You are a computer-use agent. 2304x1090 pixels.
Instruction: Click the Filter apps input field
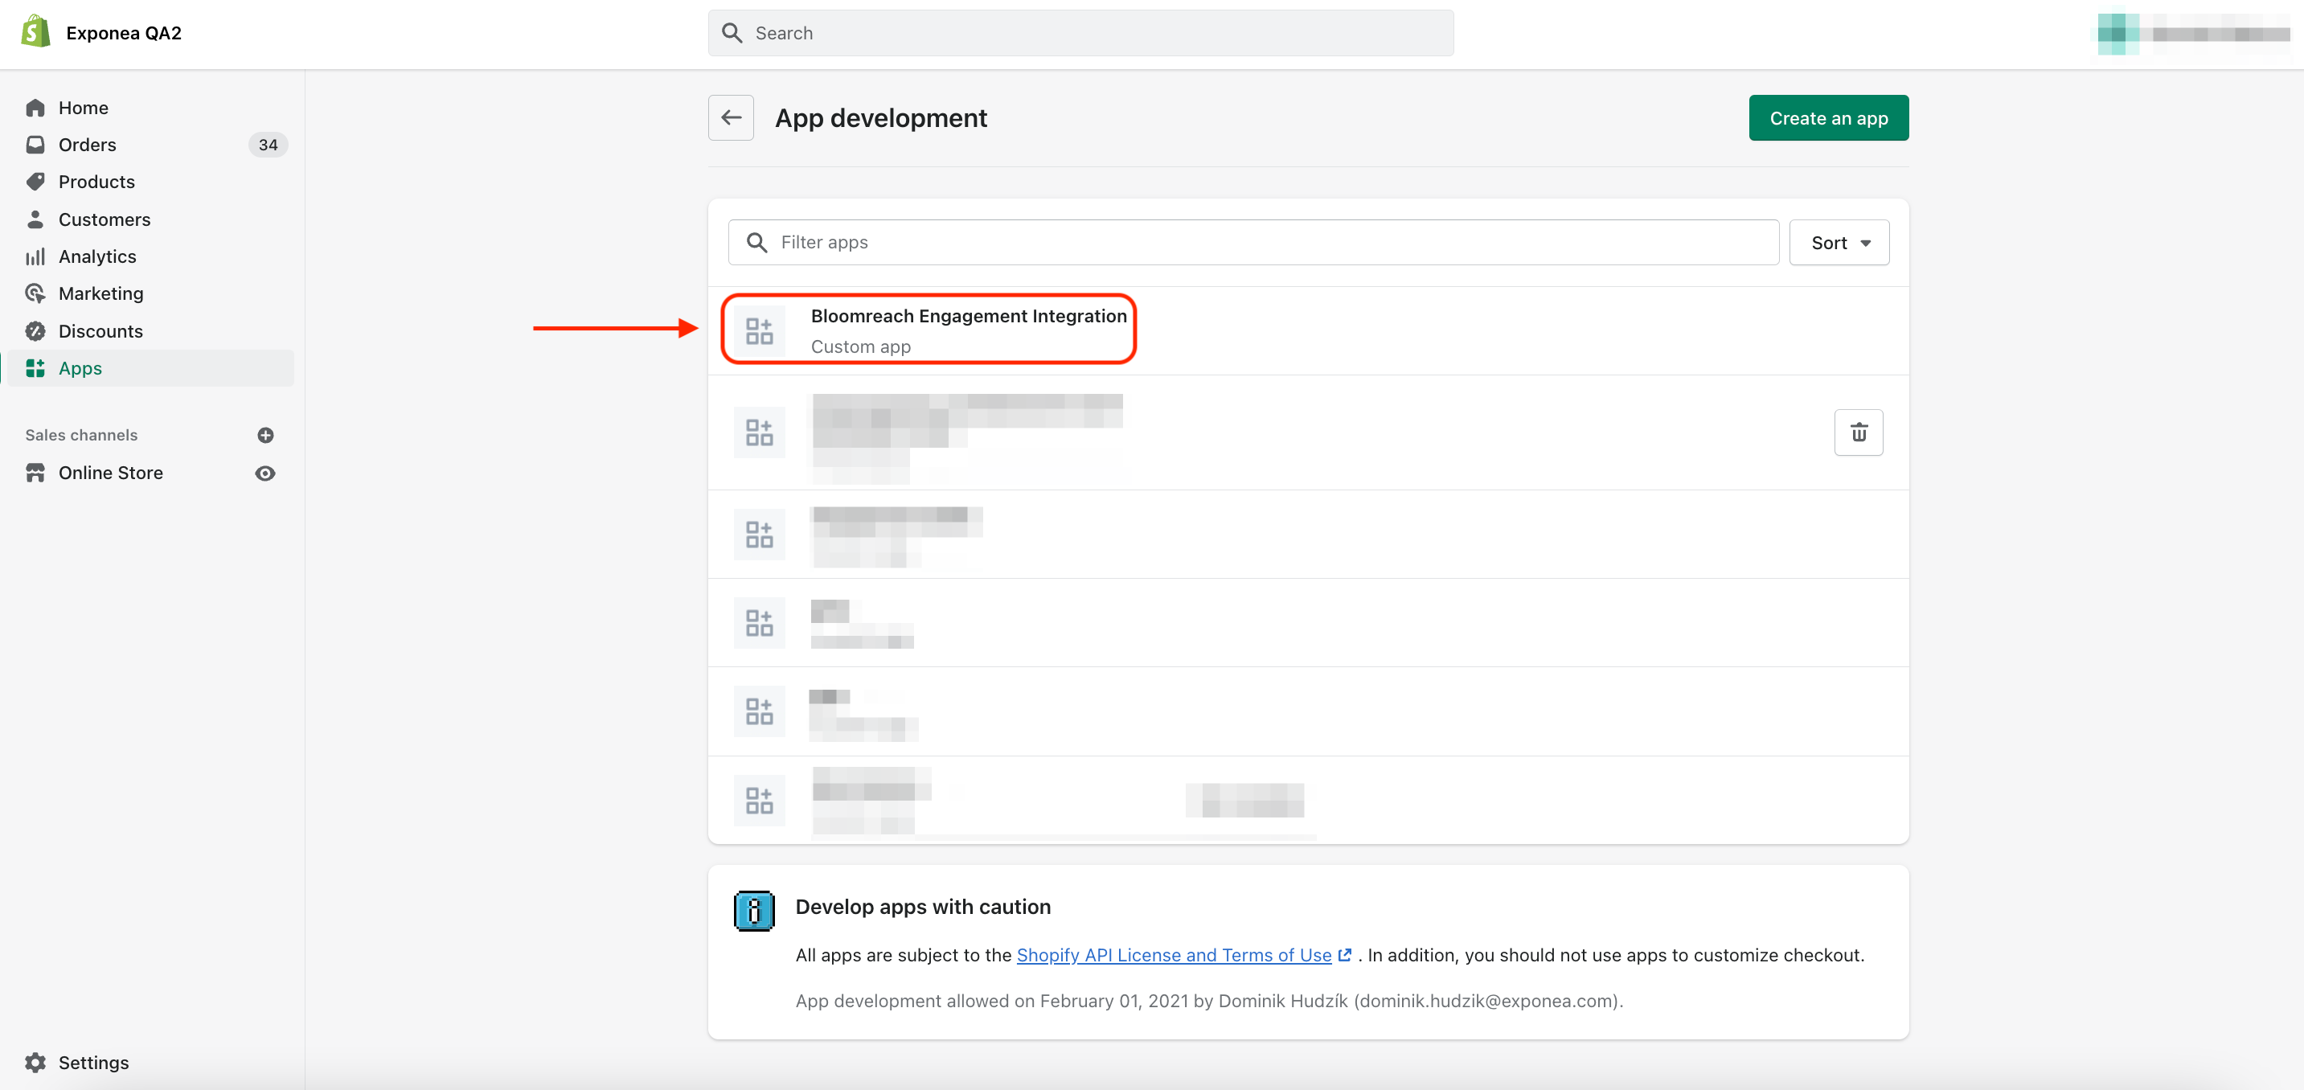(1252, 242)
